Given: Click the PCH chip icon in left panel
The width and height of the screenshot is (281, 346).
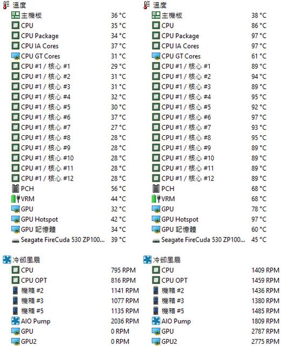Looking at the screenshot, I should click(x=16, y=189).
